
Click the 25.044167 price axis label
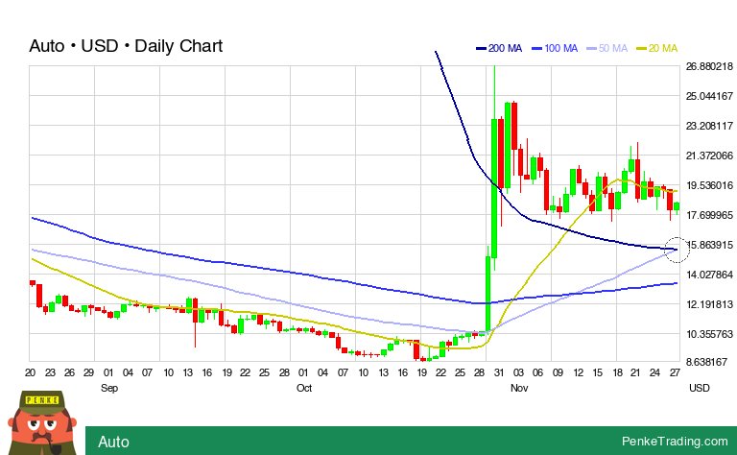709,96
